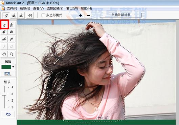Click the document icon left of 文件(F)

click(x=3, y=8)
